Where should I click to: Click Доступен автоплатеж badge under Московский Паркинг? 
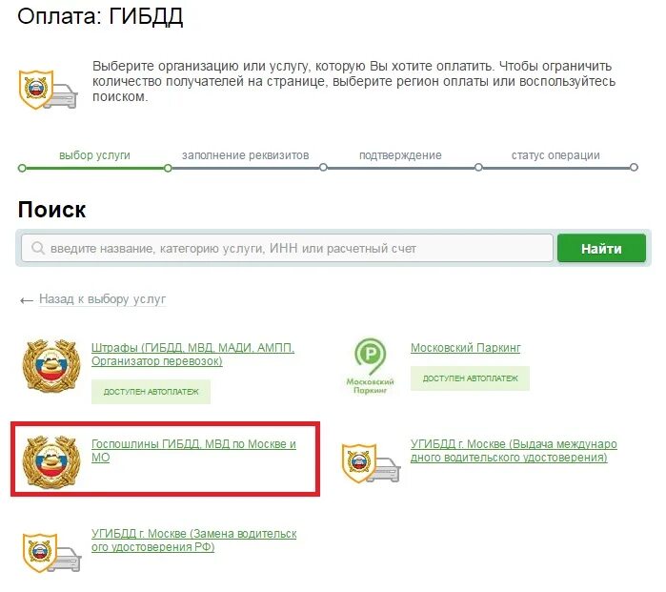(x=470, y=378)
